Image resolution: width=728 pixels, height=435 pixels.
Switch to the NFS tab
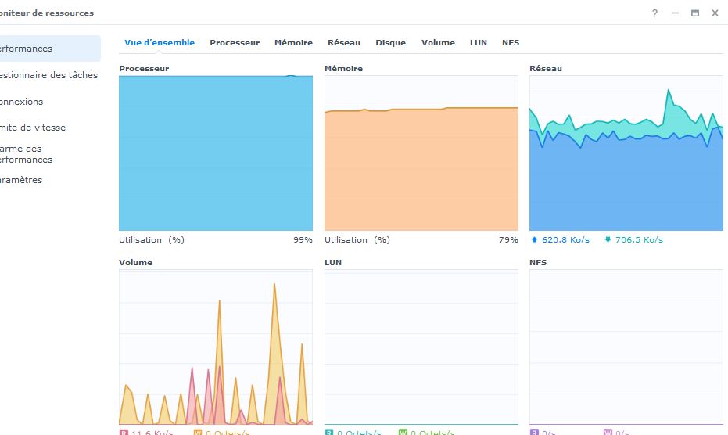pos(511,43)
